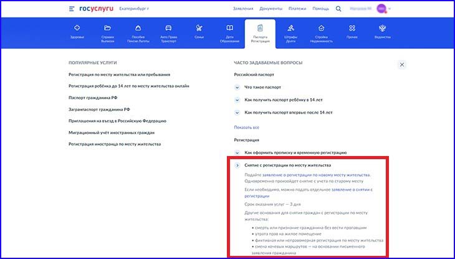Open the Здоровье category icon

(77, 28)
